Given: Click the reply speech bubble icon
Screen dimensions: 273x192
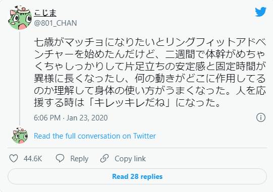Looking at the screenshot, I should [x=60, y=158].
